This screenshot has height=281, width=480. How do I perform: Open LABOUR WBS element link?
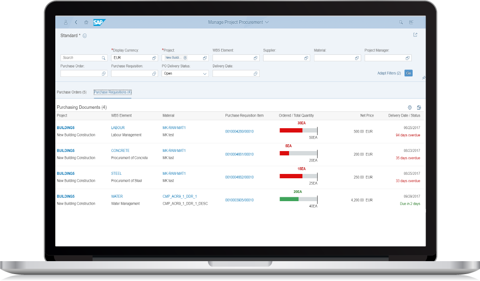(x=118, y=128)
